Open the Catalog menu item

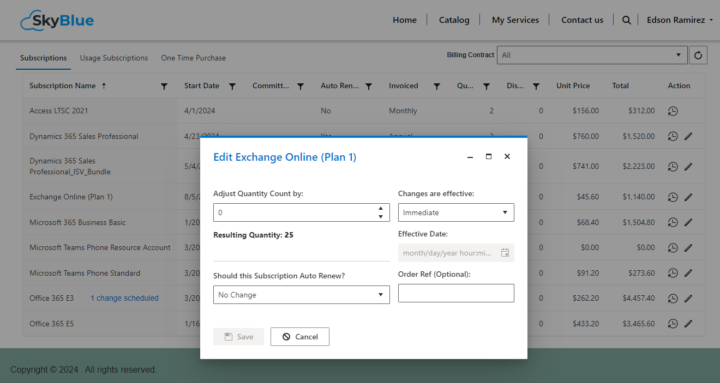pos(454,20)
